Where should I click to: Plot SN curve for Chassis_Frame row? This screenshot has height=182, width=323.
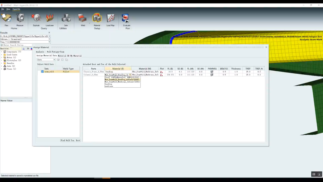pyautogui.click(x=161, y=72)
